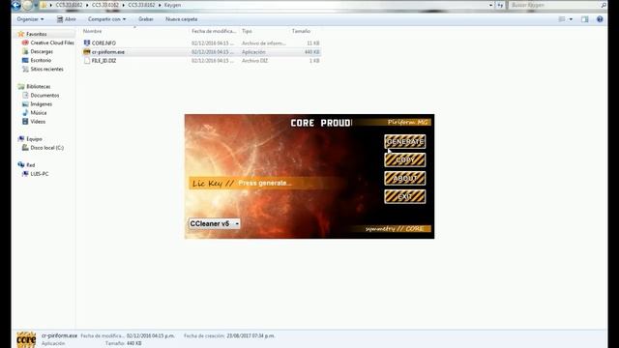
Task: Open Favoritos in the navigation pane
Action: click(x=37, y=34)
